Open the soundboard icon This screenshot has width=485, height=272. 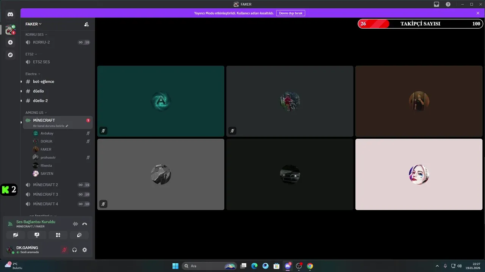pyautogui.click(x=79, y=235)
